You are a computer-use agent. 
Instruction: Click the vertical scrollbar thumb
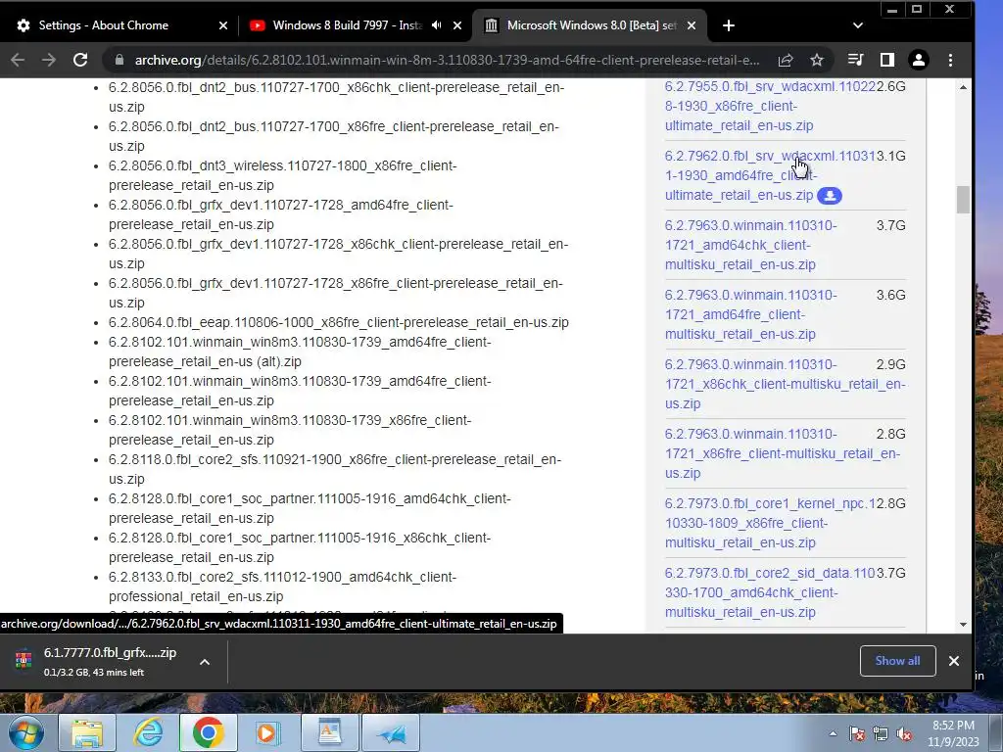point(964,200)
